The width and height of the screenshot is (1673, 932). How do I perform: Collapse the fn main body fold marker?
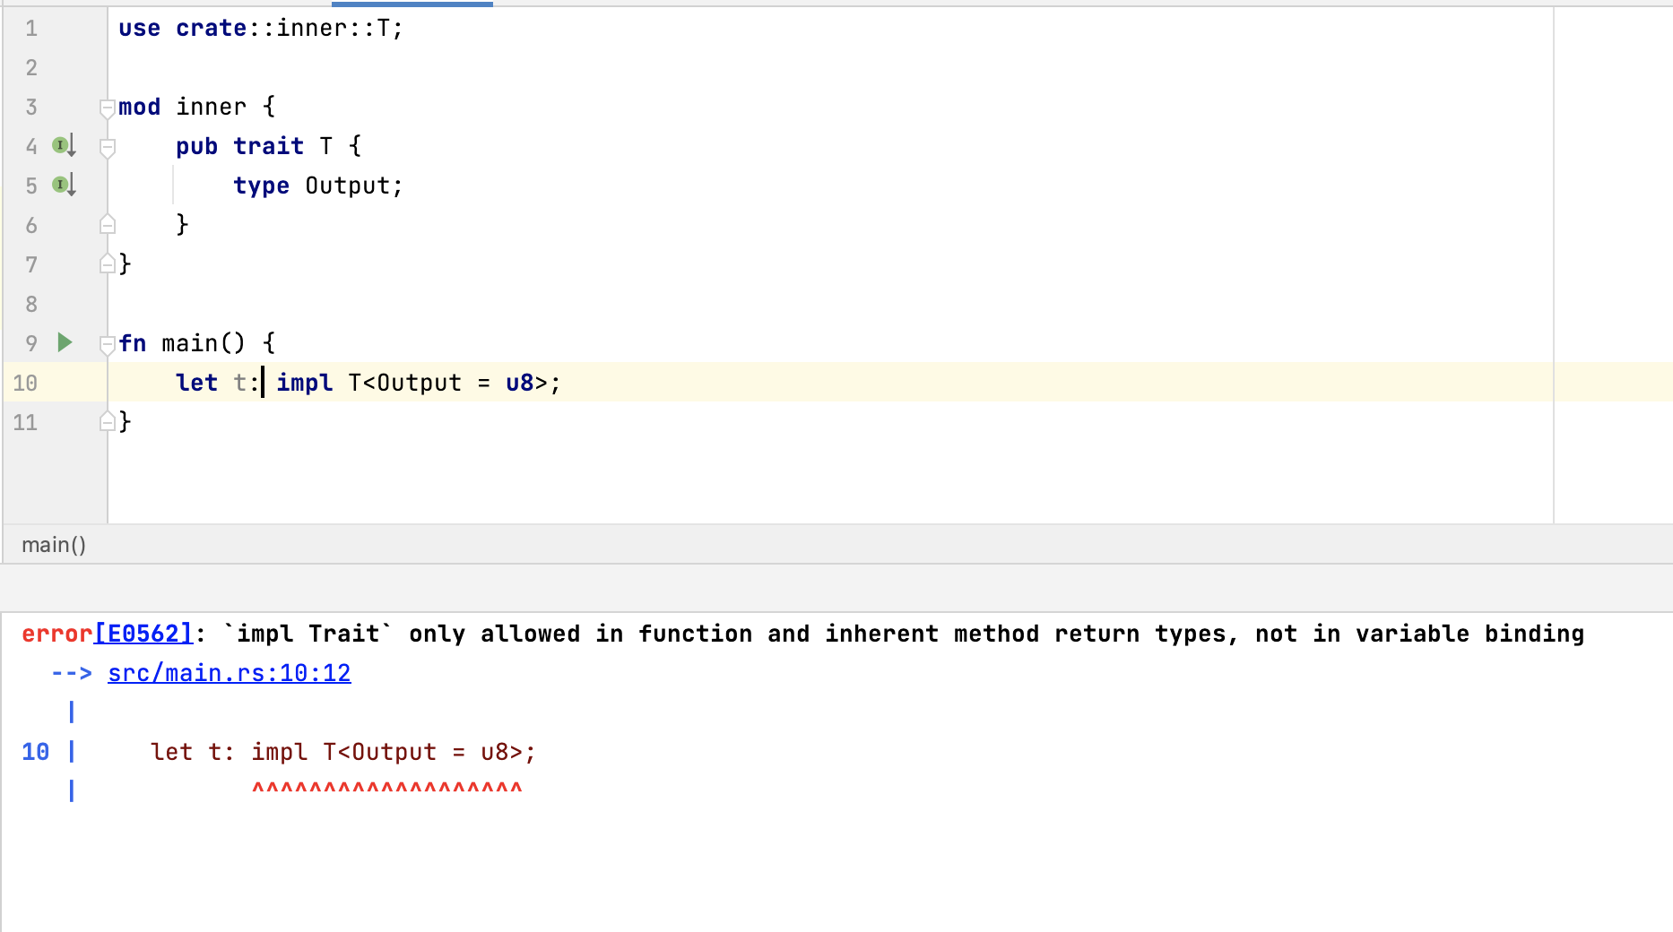click(108, 342)
